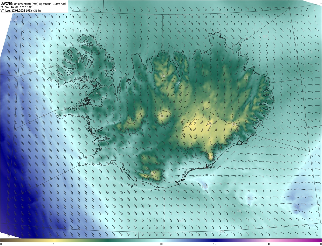Screen dimensions: 322x246
Task: Click the 9.4 value label south of Iceland
Action: coord(181,221)
